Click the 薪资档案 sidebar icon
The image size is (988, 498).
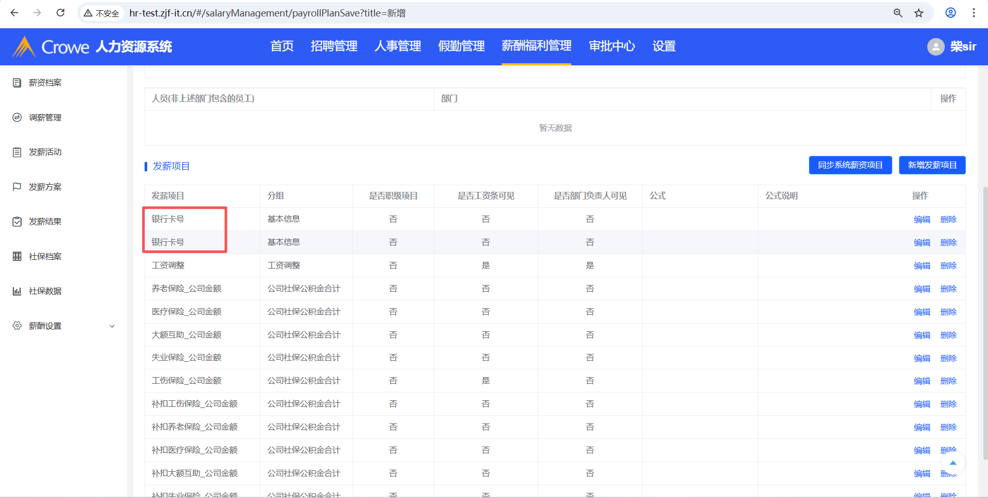[17, 83]
